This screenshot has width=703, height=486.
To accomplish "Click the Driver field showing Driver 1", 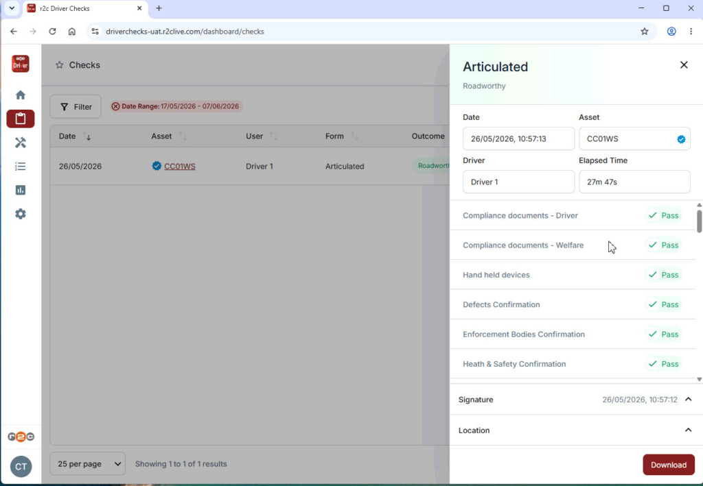I will (x=518, y=182).
